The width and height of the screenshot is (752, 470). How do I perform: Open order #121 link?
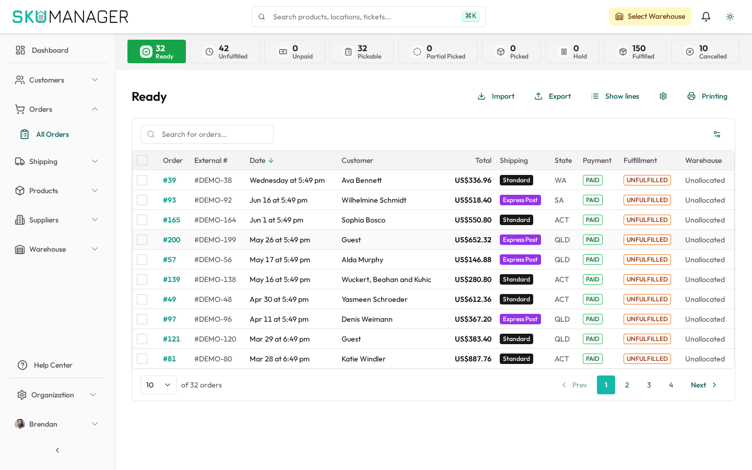(171, 339)
